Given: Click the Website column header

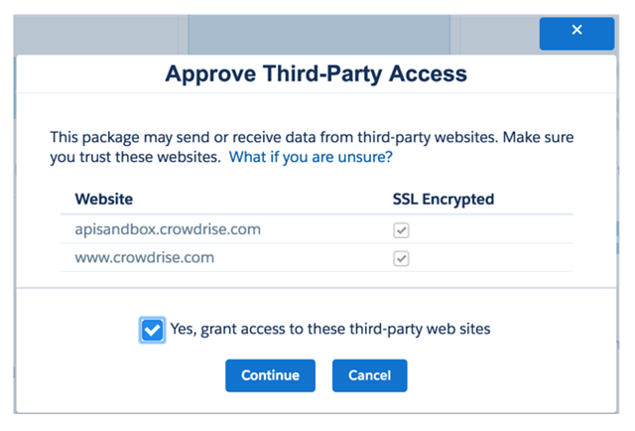Looking at the screenshot, I should coord(103,200).
